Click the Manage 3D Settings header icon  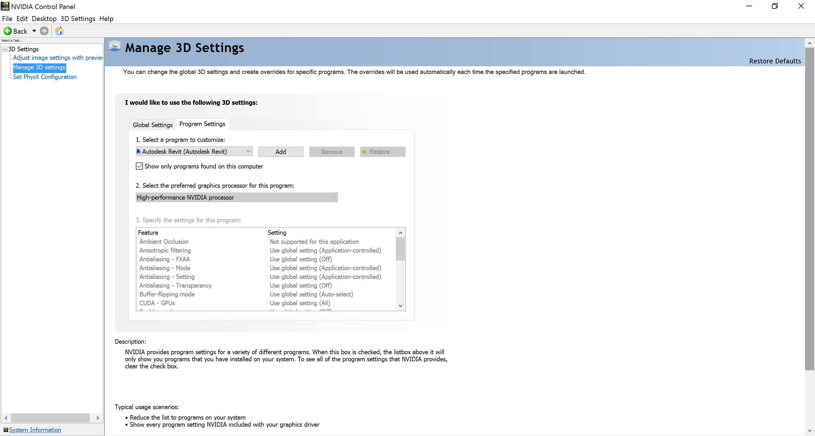(x=115, y=46)
